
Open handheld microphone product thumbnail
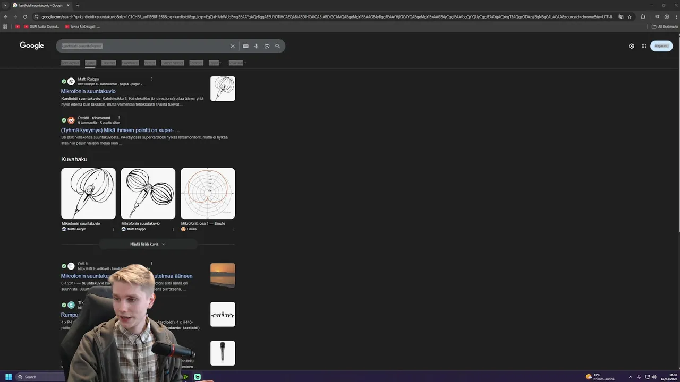click(x=223, y=353)
